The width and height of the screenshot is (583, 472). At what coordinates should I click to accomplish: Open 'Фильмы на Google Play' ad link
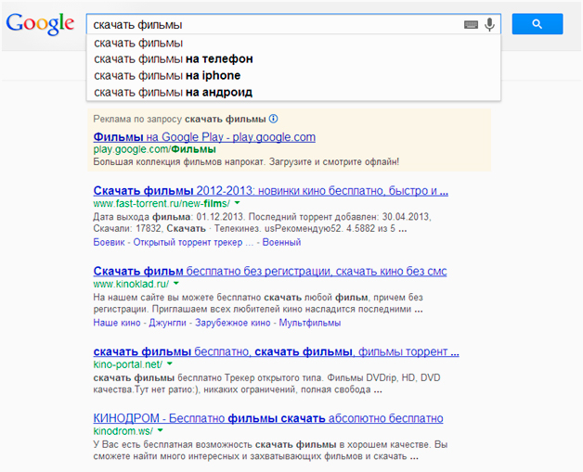(x=204, y=137)
